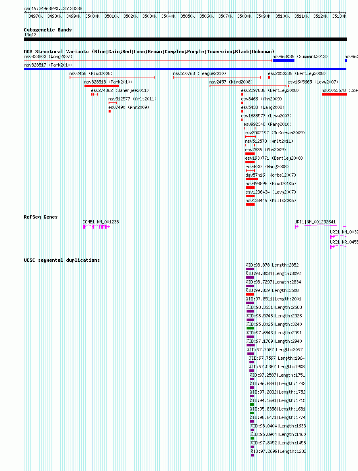This screenshot has height=471, width=358.
Task: Open duplication %ID:95.8904|Length:1460
Action: coord(278,434)
